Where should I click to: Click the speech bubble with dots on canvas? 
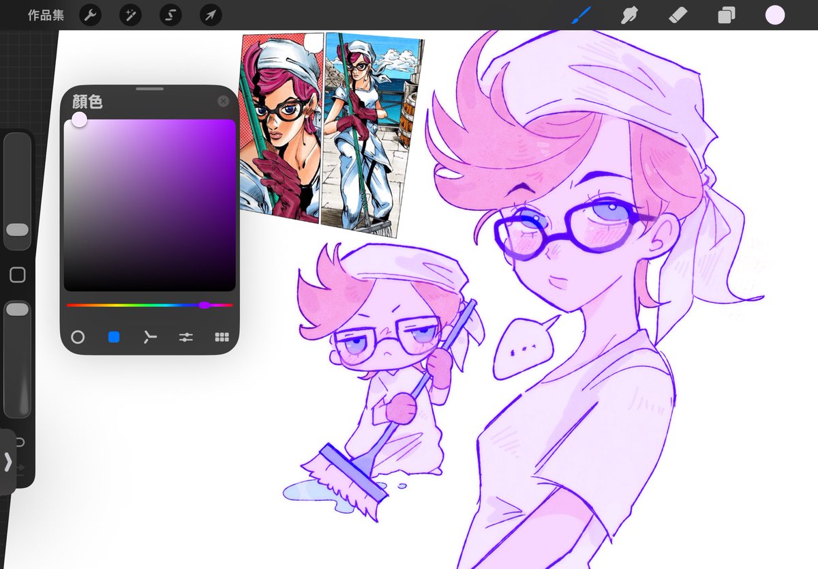[x=525, y=348]
